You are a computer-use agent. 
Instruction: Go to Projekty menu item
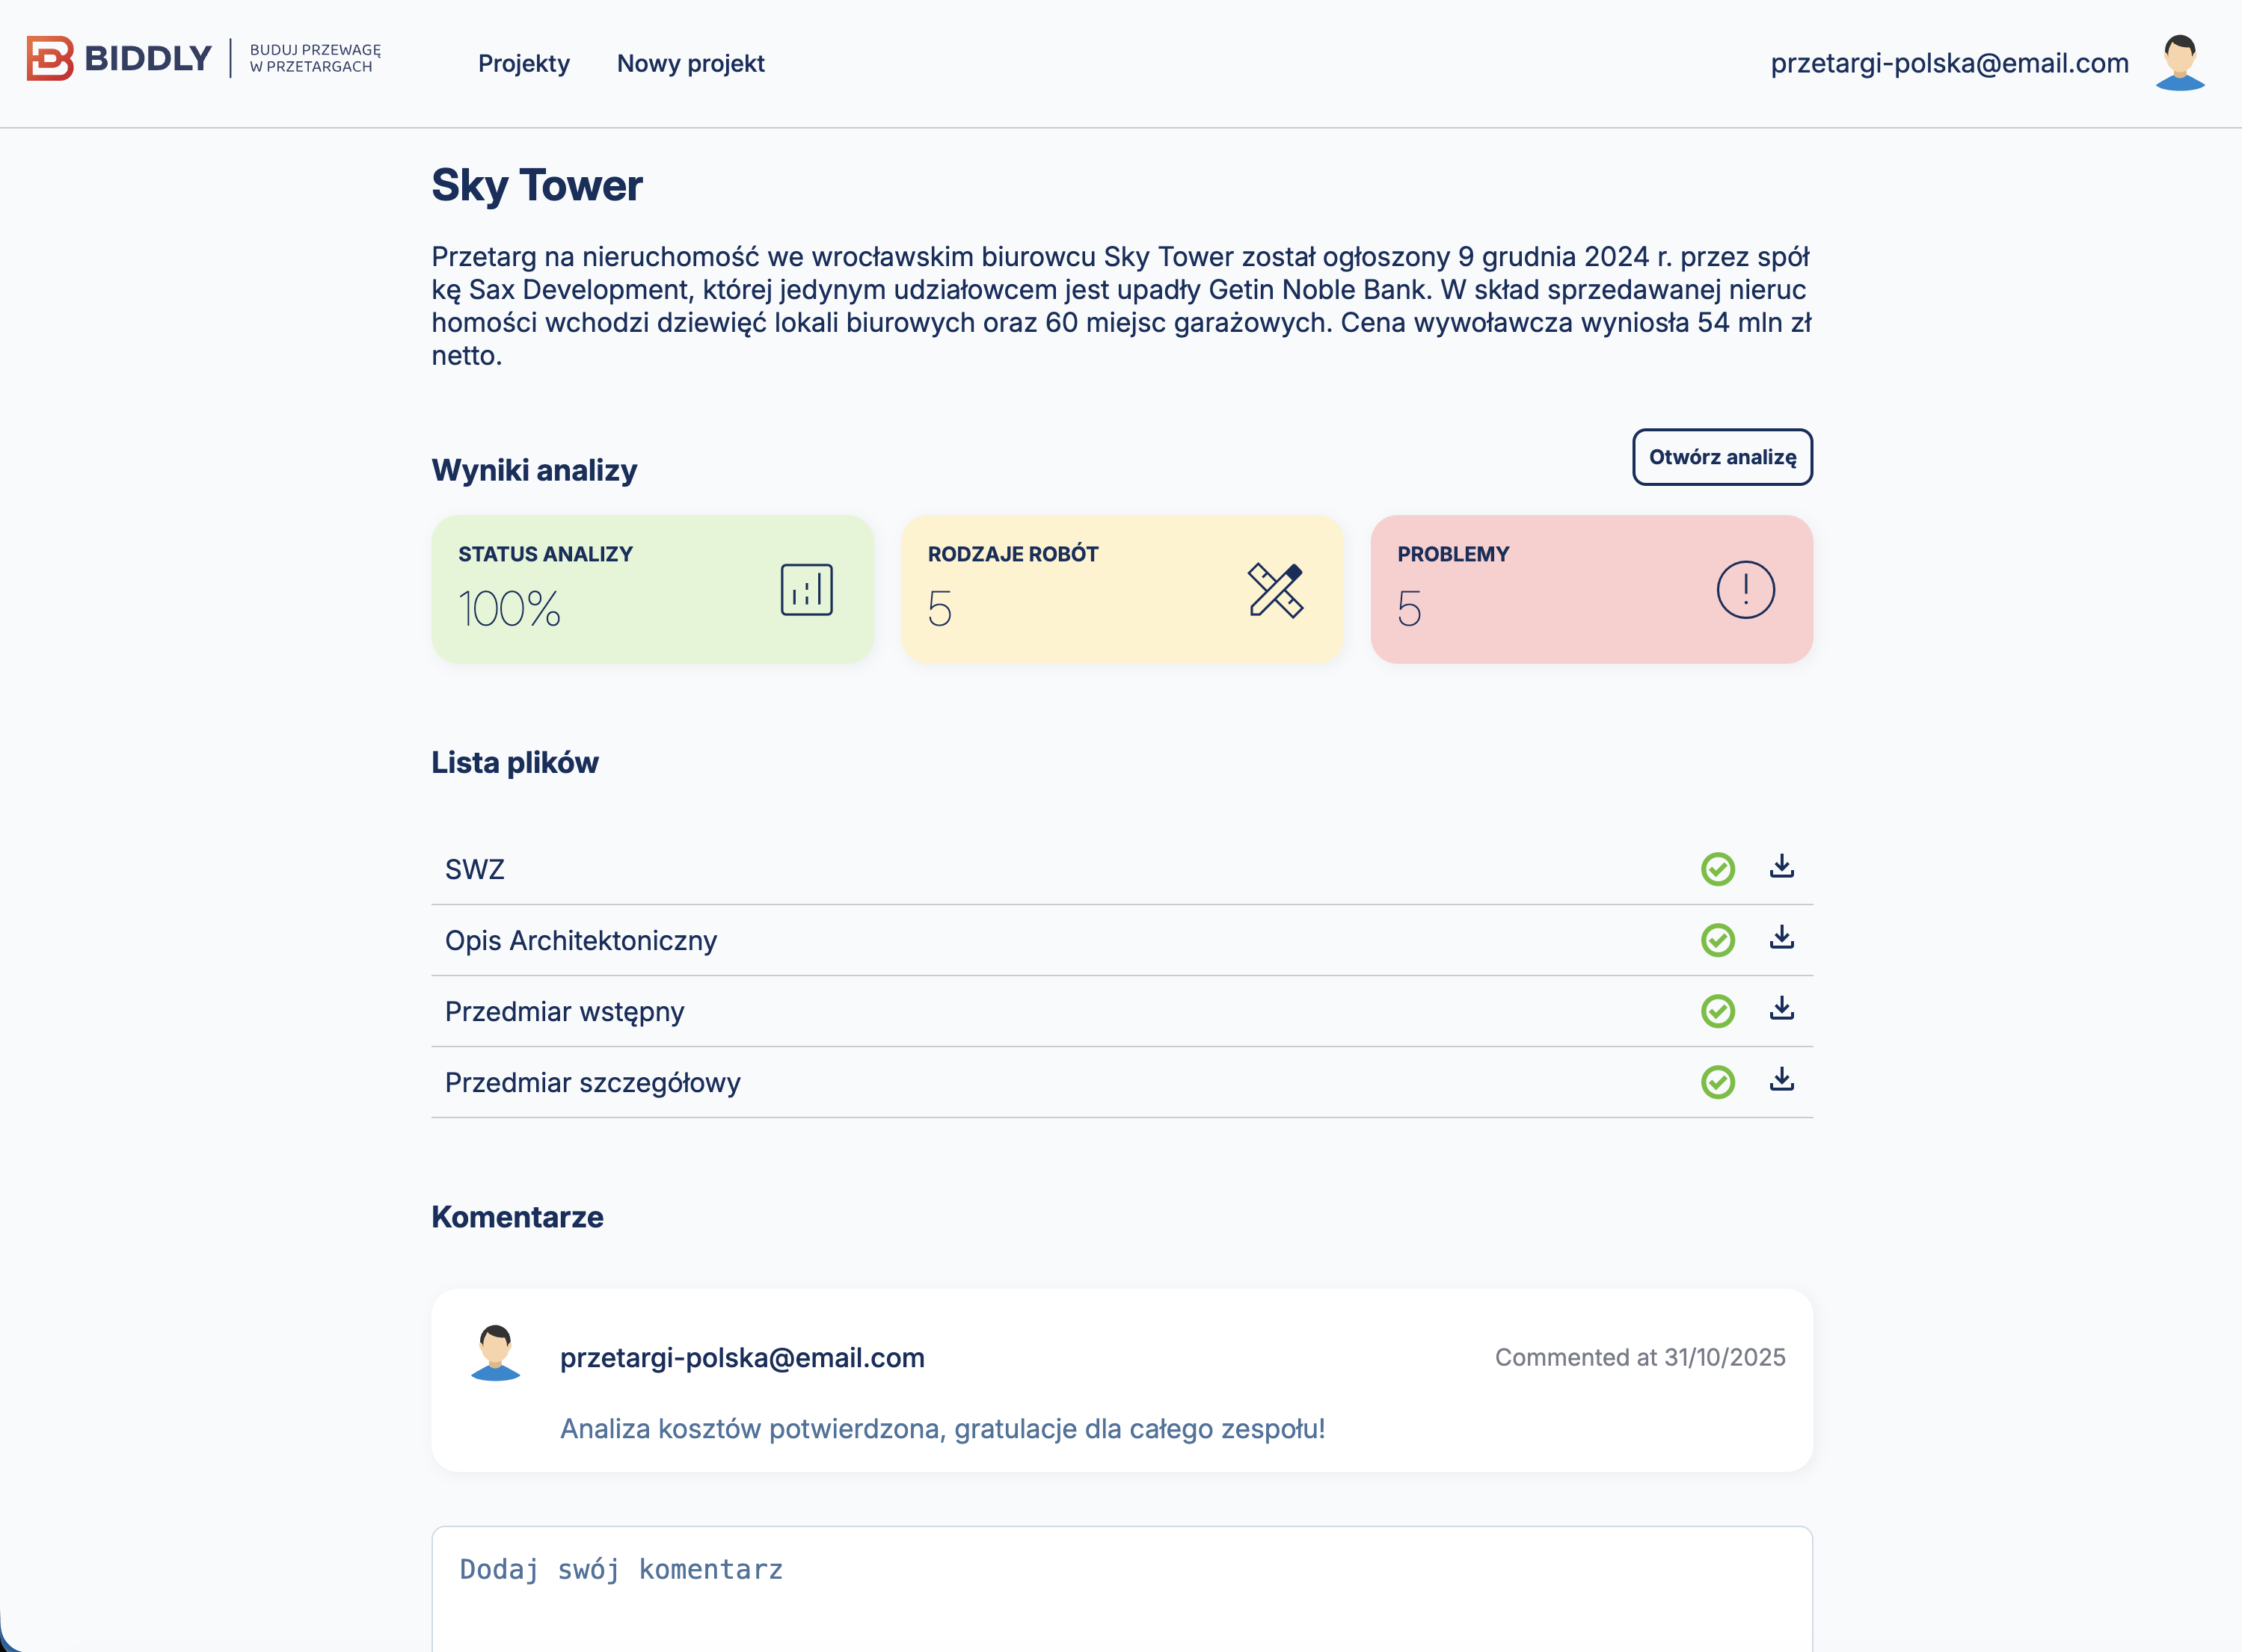pyautogui.click(x=523, y=64)
